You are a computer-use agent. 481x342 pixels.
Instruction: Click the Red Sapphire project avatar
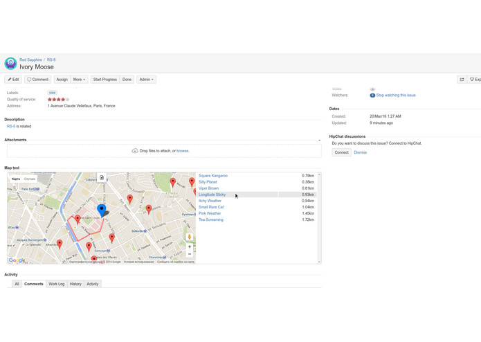11,64
